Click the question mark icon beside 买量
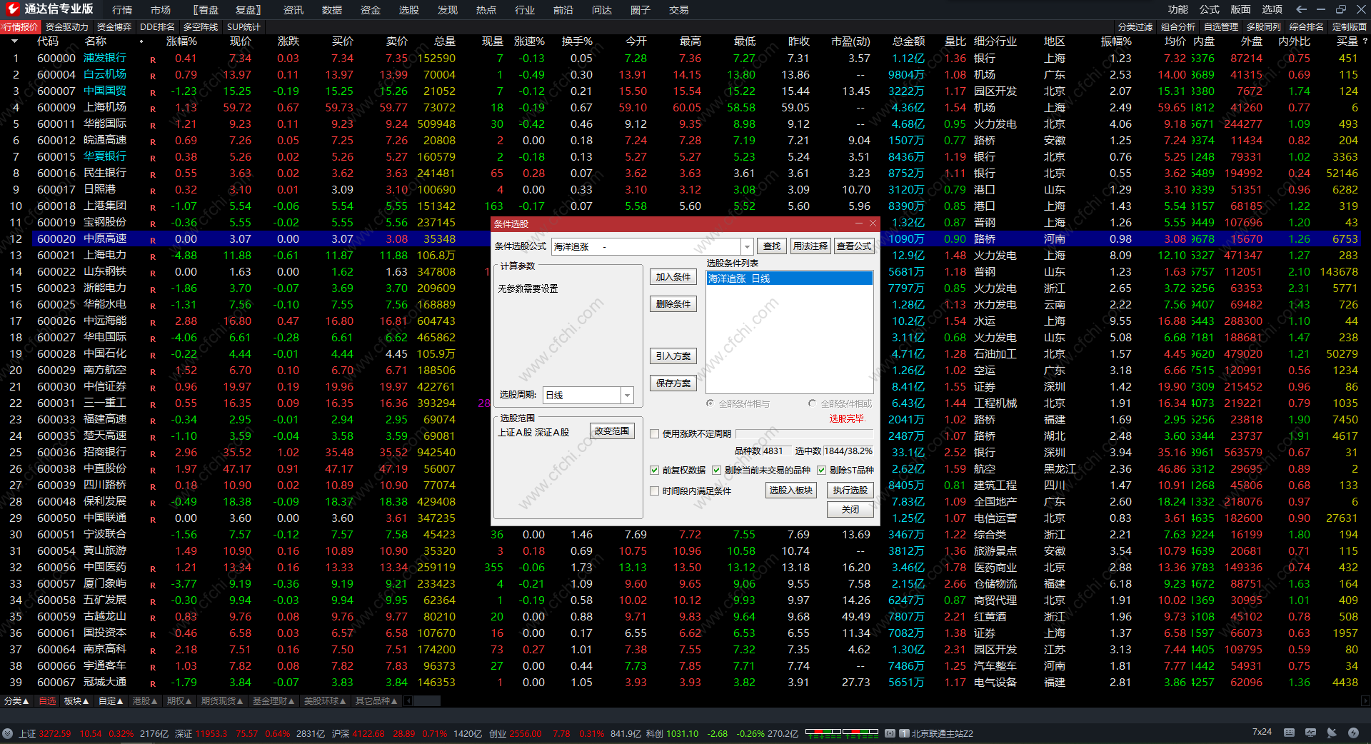 (1365, 41)
